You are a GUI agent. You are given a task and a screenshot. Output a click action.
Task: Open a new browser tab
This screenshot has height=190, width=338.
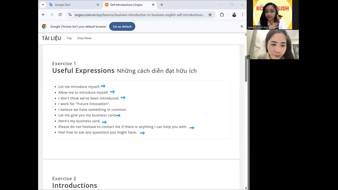coord(162,5)
